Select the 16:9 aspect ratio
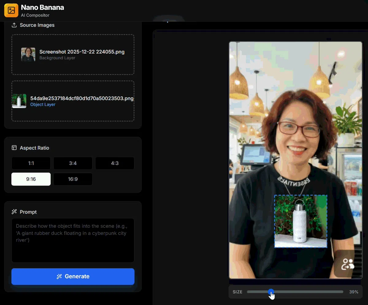This screenshot has width=368, height=305. 73,179
